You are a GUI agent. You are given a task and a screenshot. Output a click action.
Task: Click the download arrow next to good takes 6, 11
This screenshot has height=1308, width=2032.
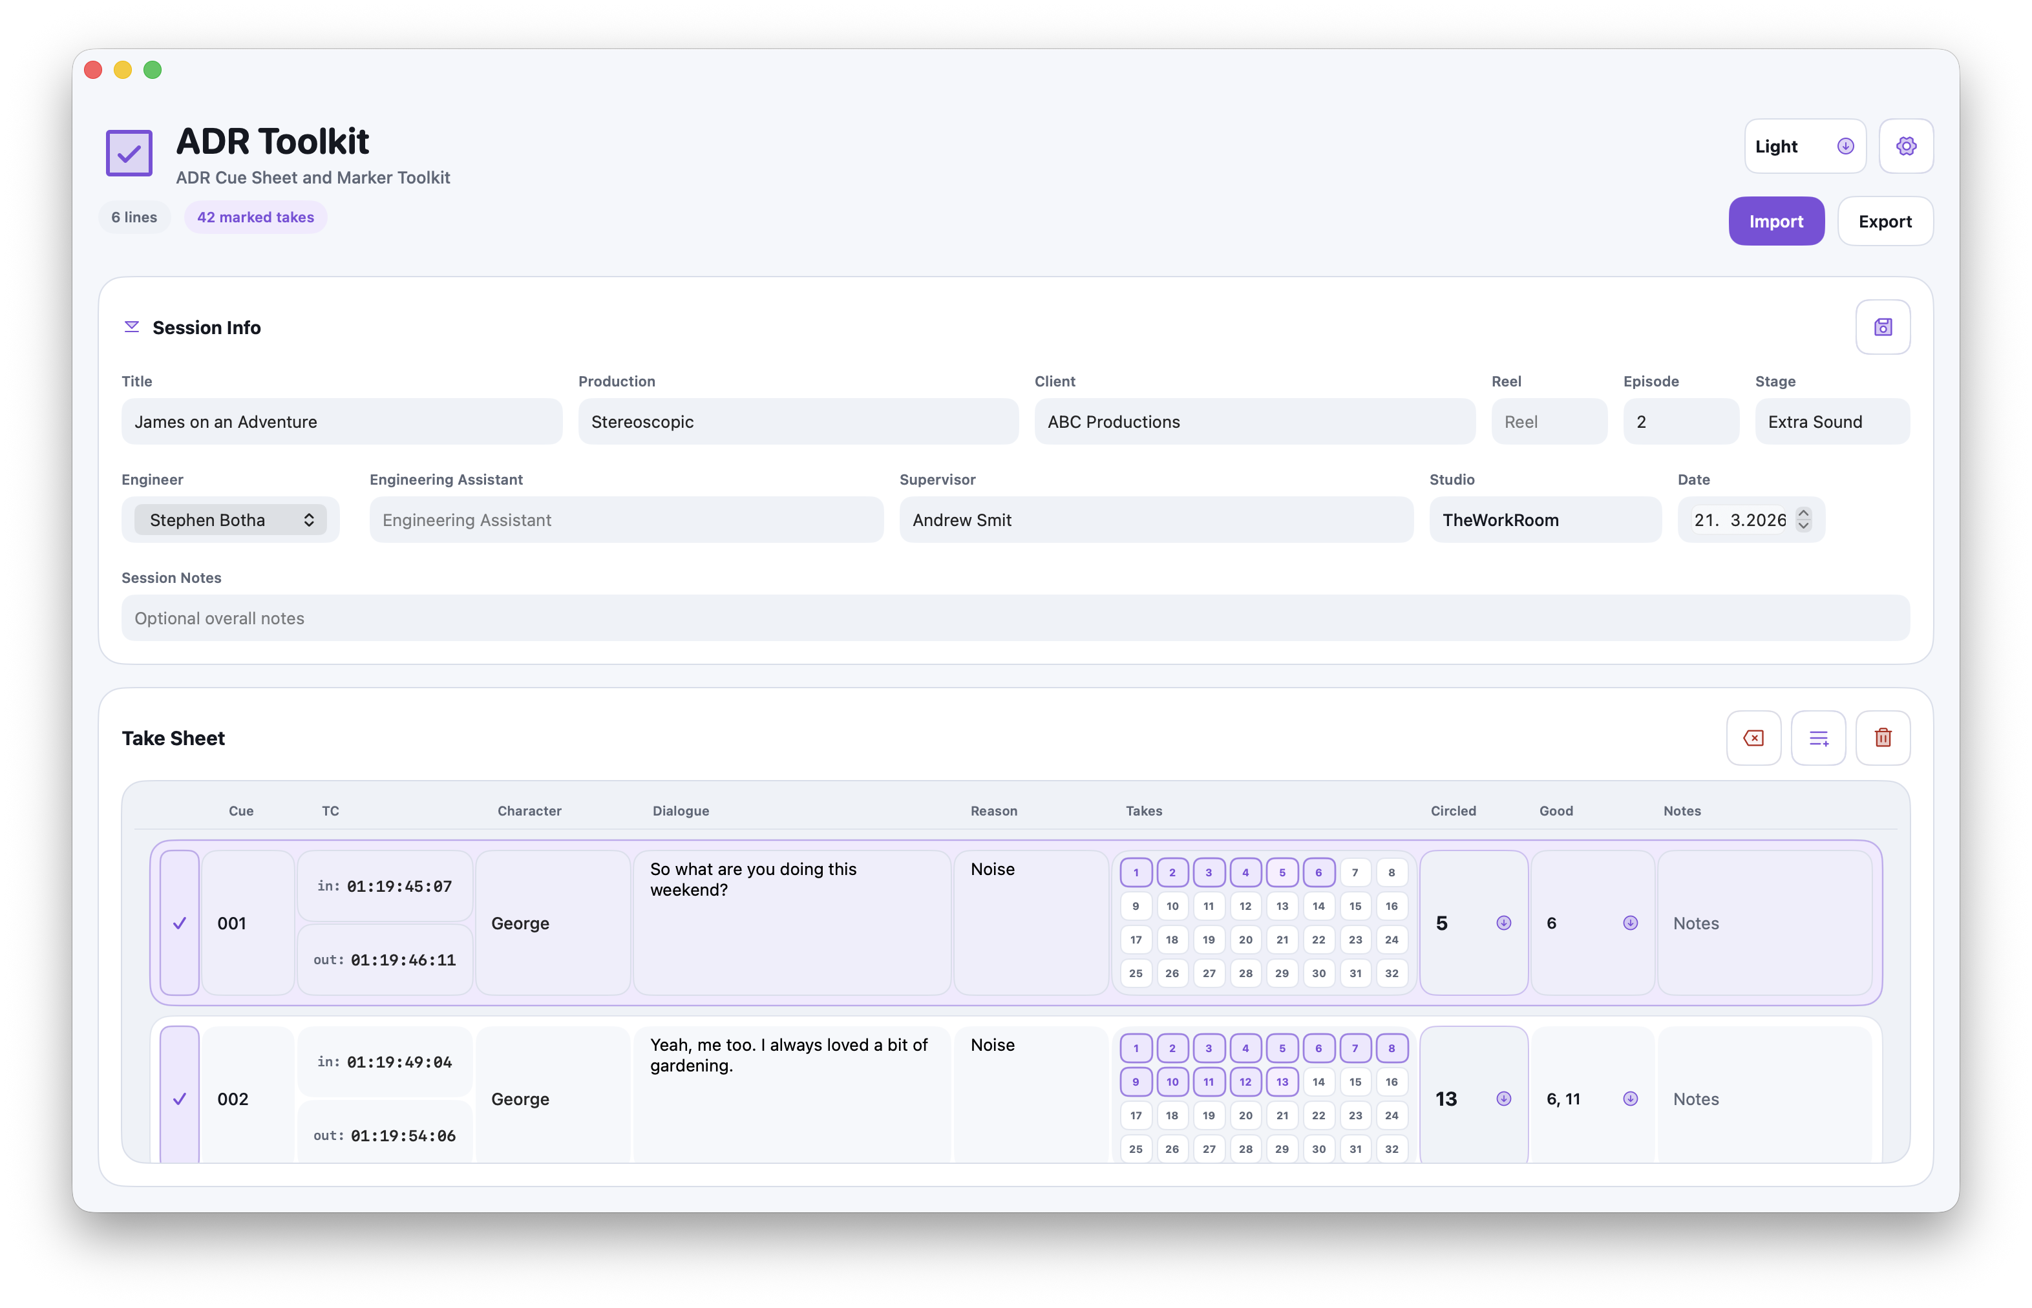click(1630, 1098)
